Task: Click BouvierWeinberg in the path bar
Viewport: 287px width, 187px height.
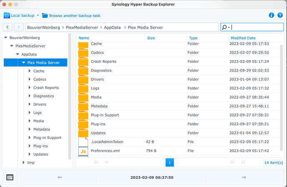Action: 44,27
